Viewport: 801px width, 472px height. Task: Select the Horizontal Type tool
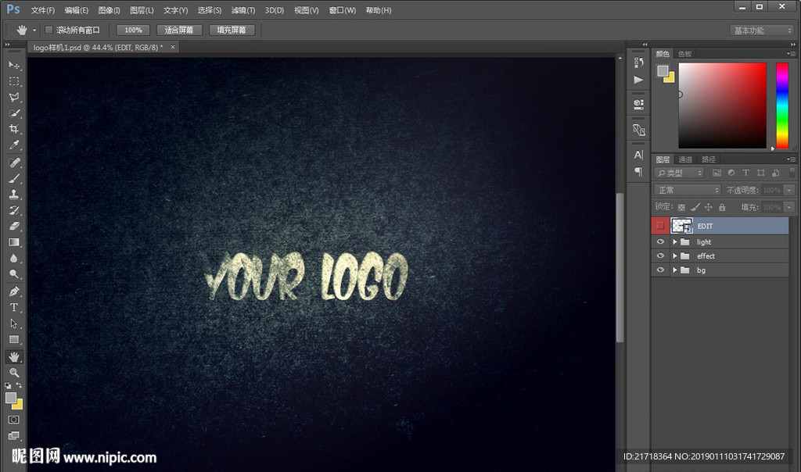14,307
